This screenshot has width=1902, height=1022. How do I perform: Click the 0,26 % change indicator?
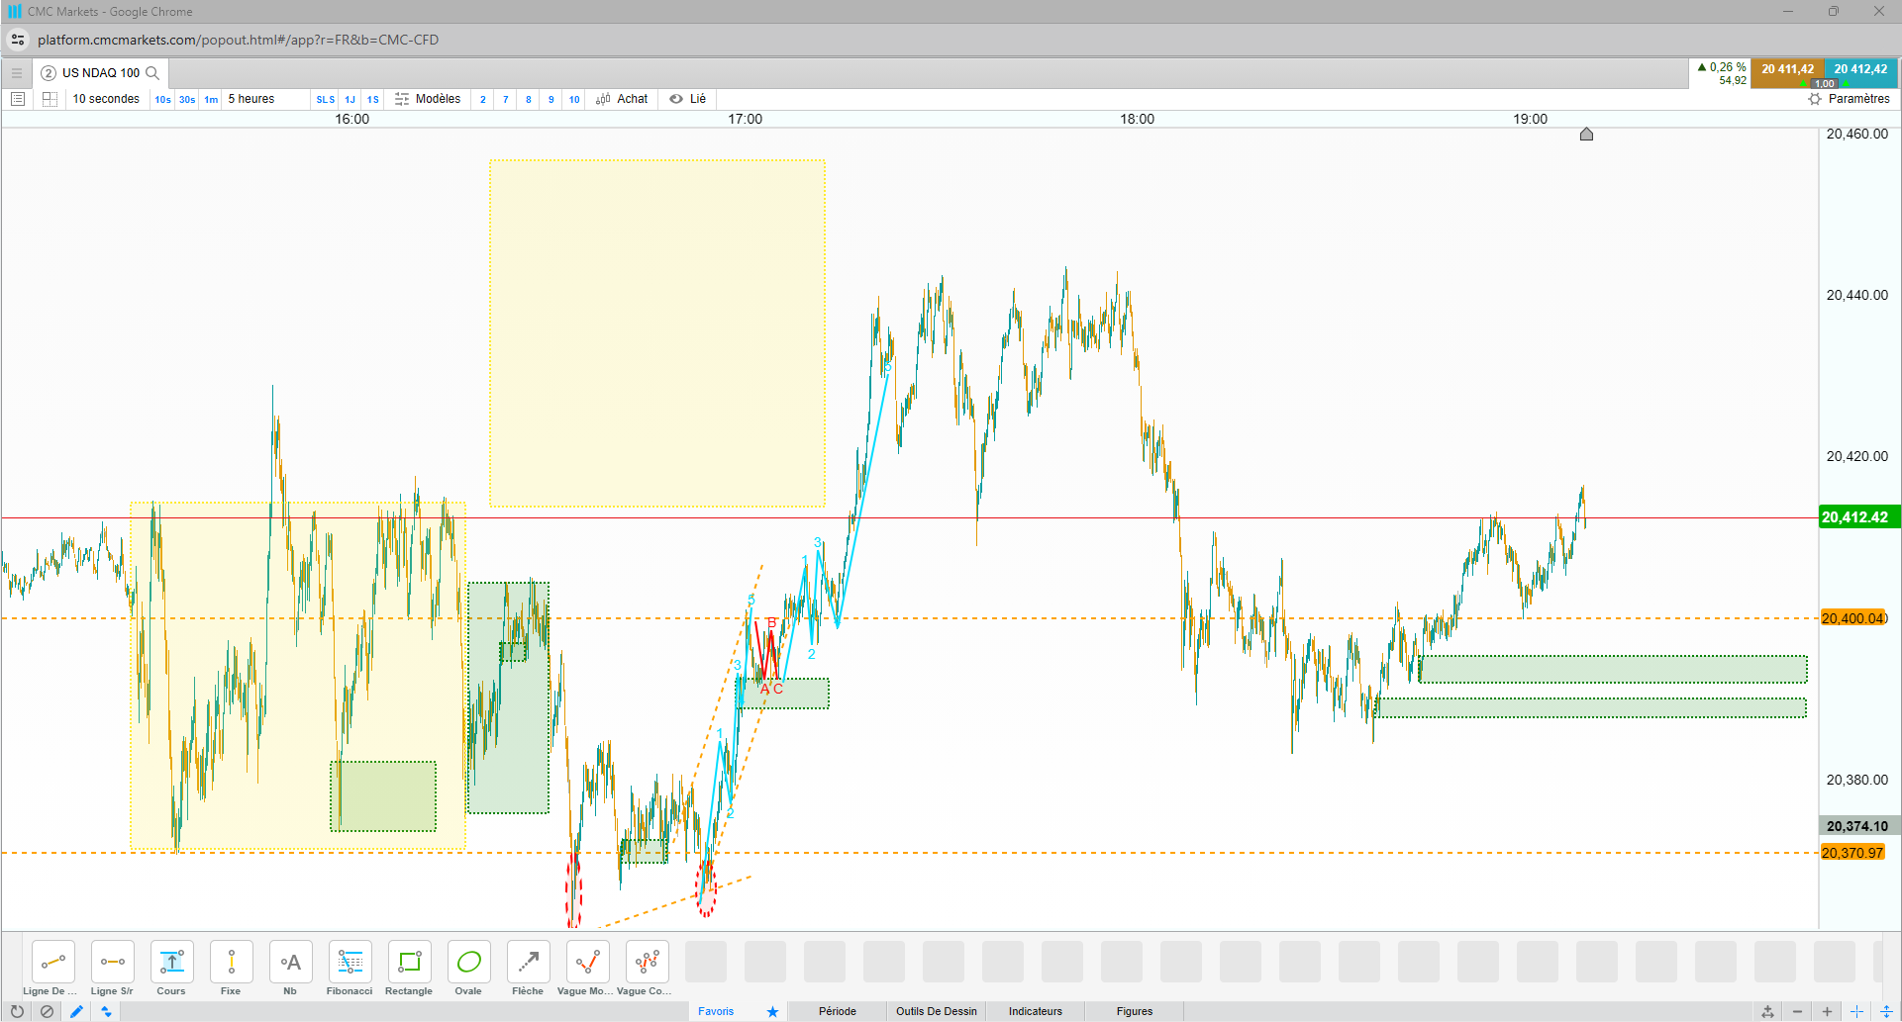pos(1722,68)
